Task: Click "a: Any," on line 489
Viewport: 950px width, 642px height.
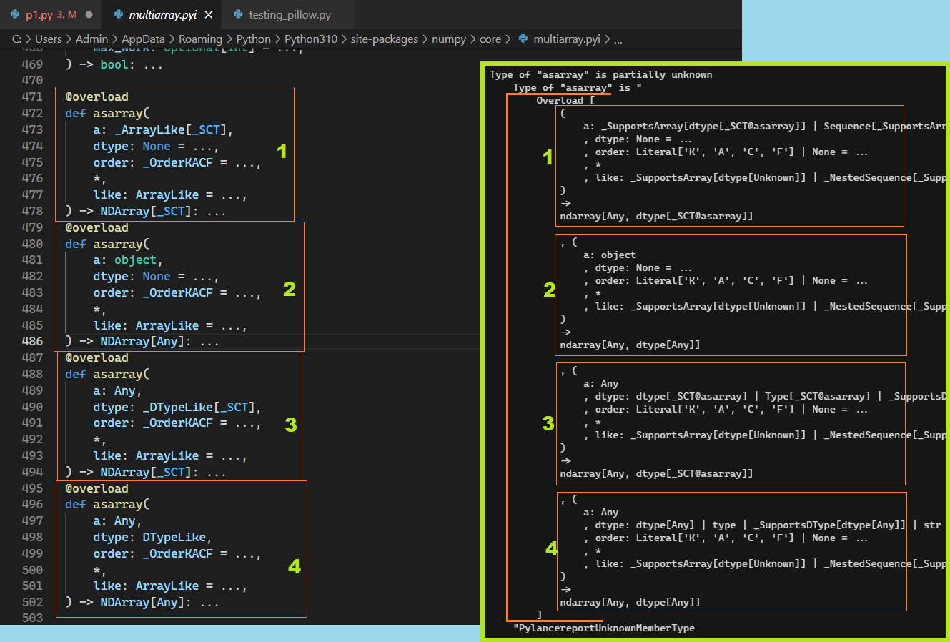Action: point(117,390)
